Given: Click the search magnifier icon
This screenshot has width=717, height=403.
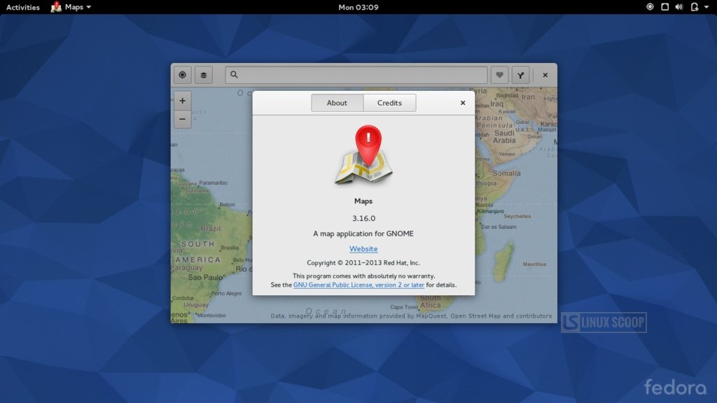Looking at the screenshot, I should point(235,75).
